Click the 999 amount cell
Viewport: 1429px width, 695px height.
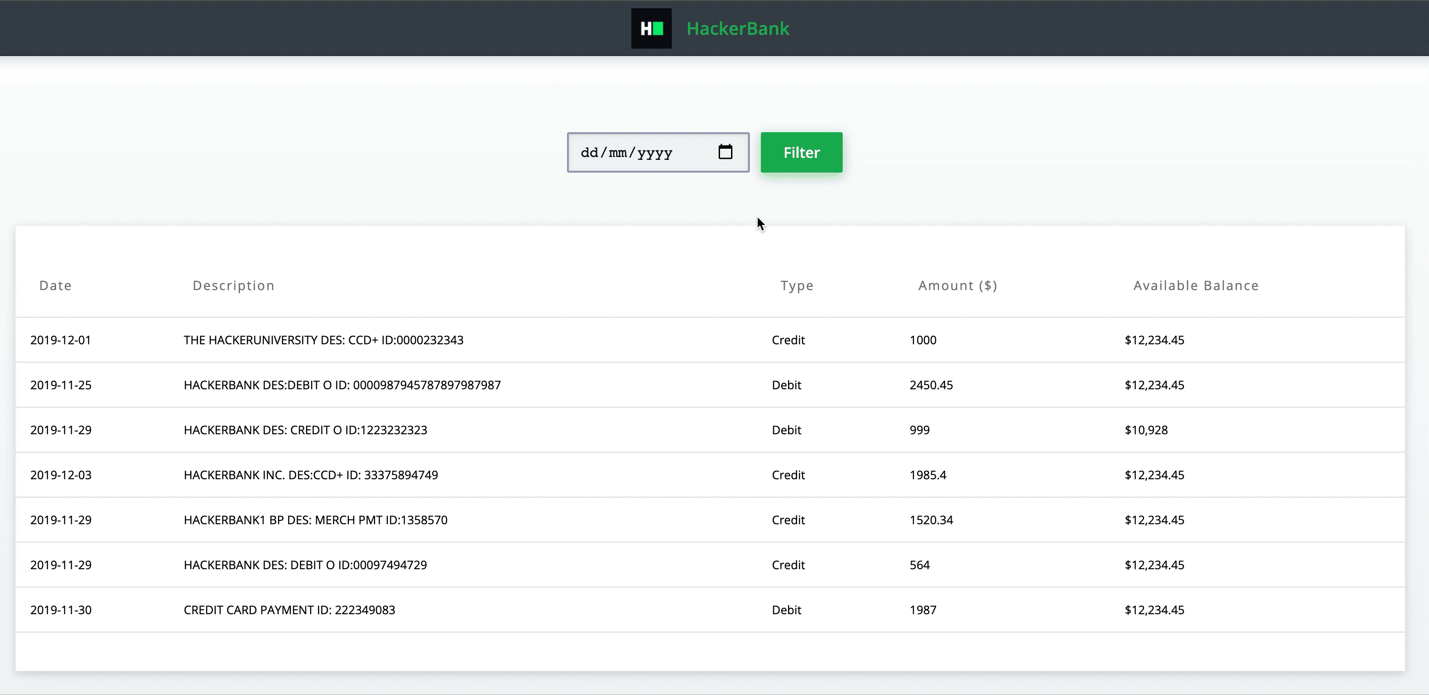click(x=919, y=430)
